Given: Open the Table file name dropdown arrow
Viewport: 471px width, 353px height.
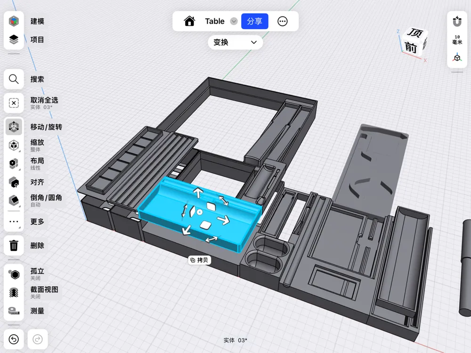Looking at the screenshot, I should click(234, 21).
